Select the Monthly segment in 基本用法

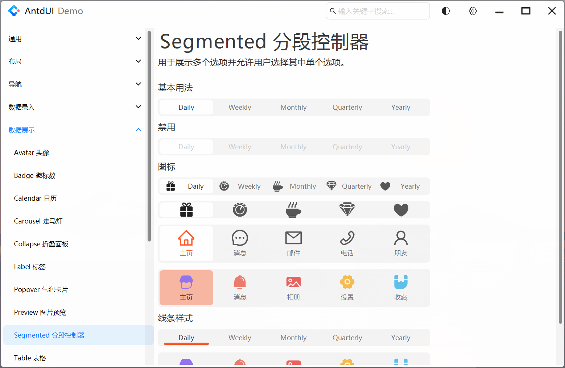coord(293,107)
